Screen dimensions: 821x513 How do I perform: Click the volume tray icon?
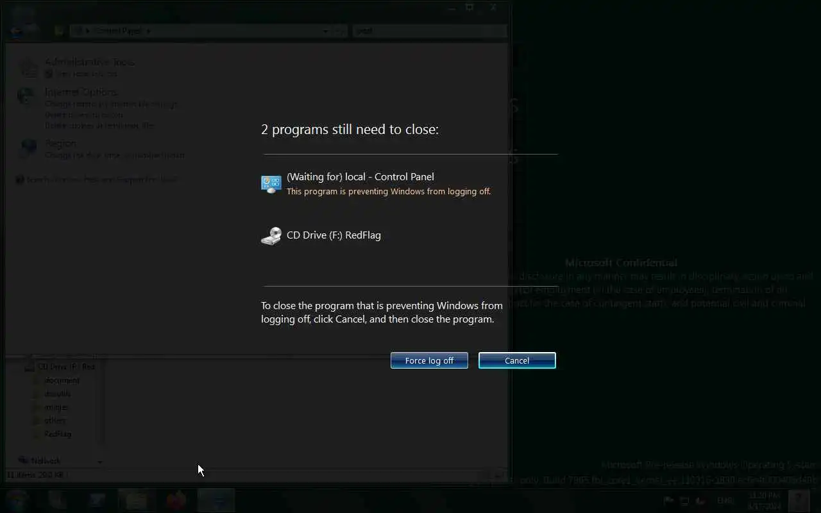tap(700, 501)
